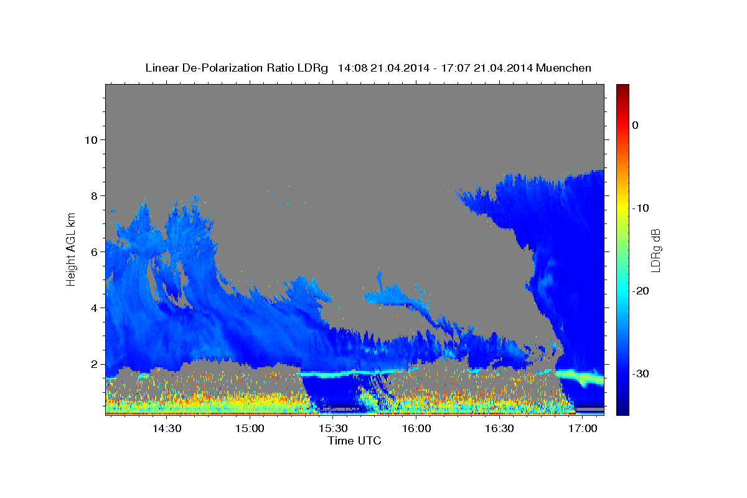Click the 'Height AGL km' axis label
Viewport: 747px width, 498px height.
click(x=71, y=249)
